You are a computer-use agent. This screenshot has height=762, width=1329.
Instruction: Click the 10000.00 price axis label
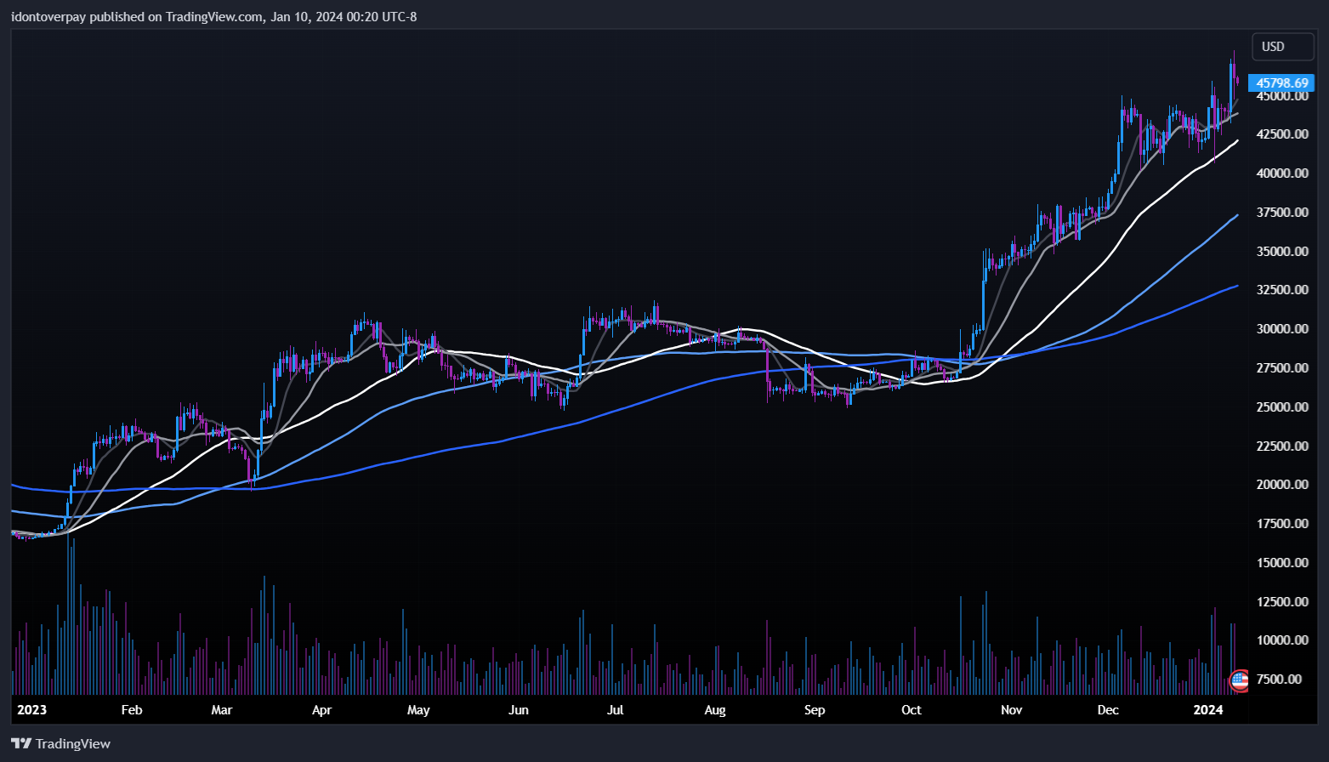click(x=1282, y=640)
